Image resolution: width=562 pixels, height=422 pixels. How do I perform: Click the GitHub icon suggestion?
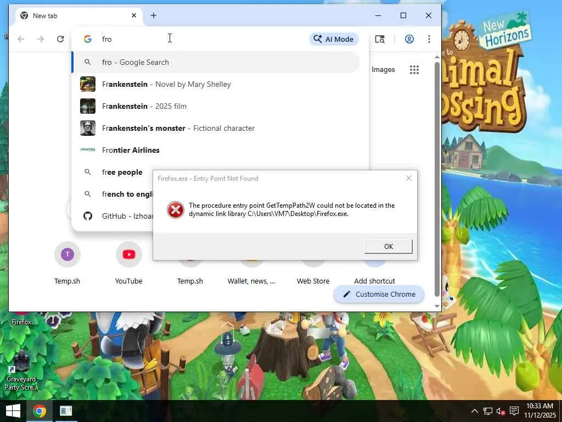88,216
